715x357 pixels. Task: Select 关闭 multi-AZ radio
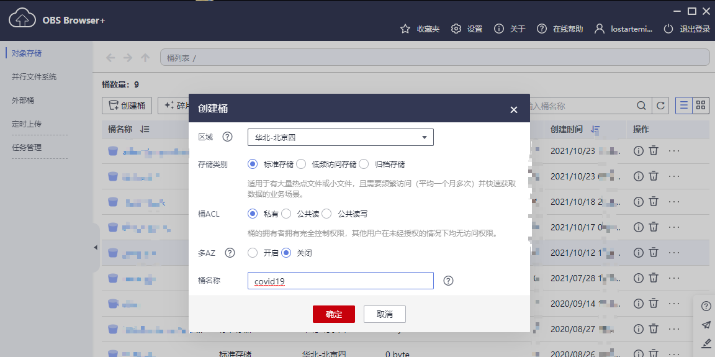click(286, 253)
